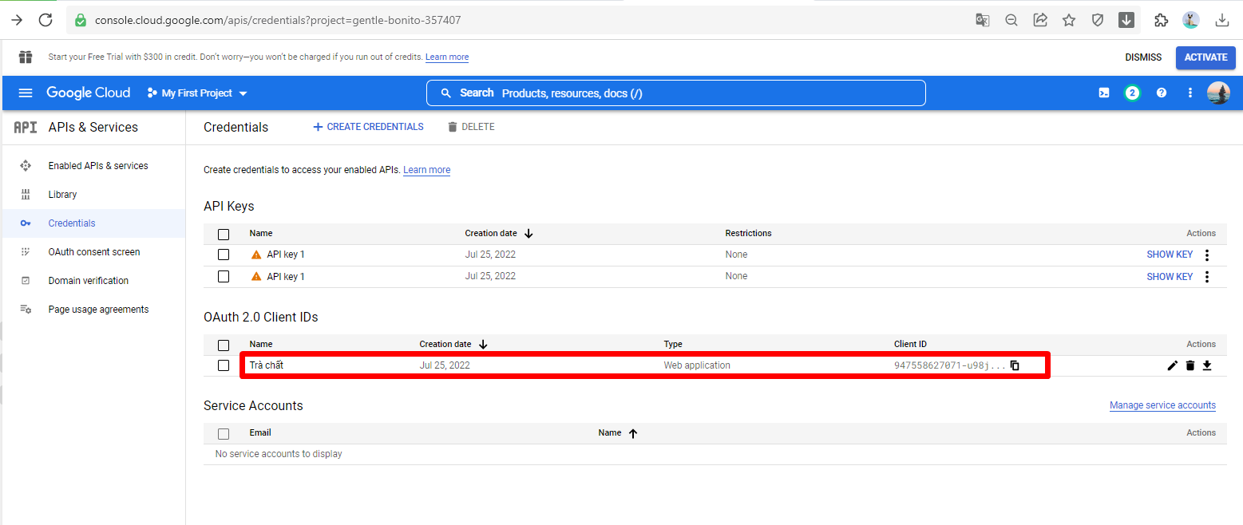
Task: Open the notifications badge showing 2
Action: click(x=1131, y=93)
